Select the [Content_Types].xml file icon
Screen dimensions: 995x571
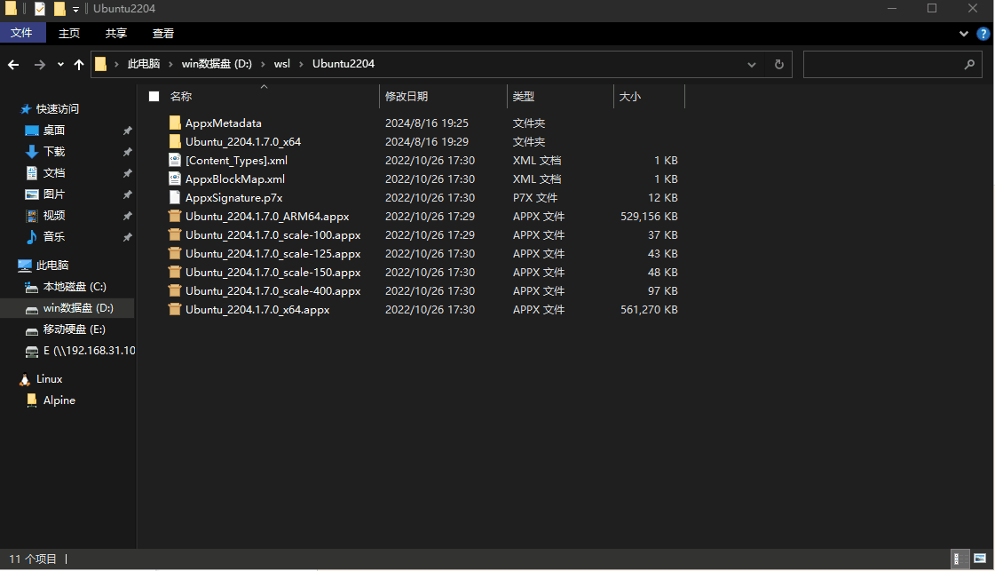tap(175, 160)
